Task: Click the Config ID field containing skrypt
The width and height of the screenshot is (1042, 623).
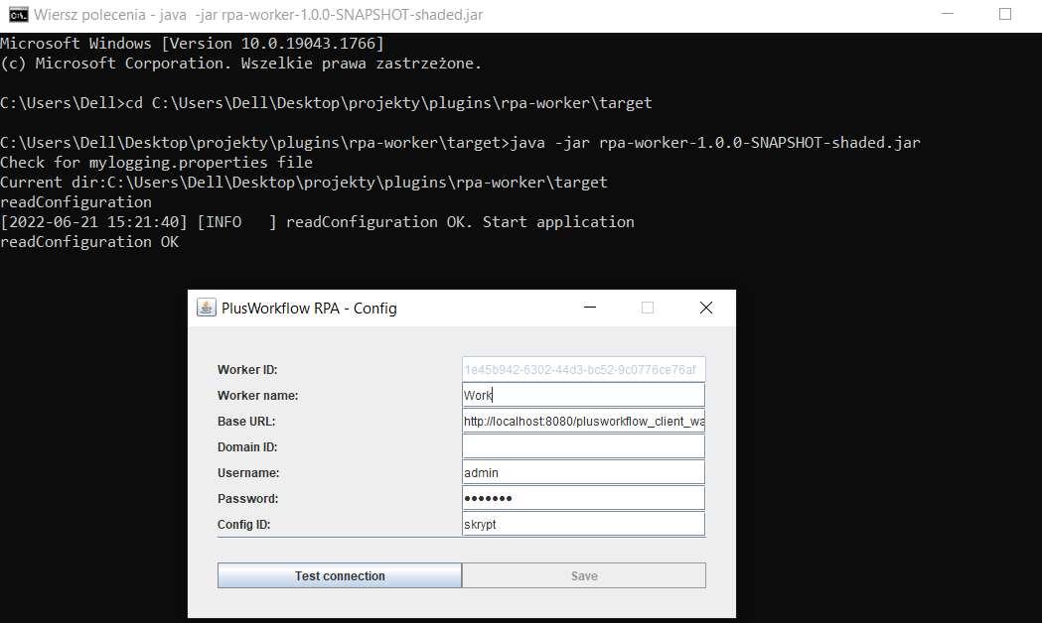Action: [x=583, y=524]
